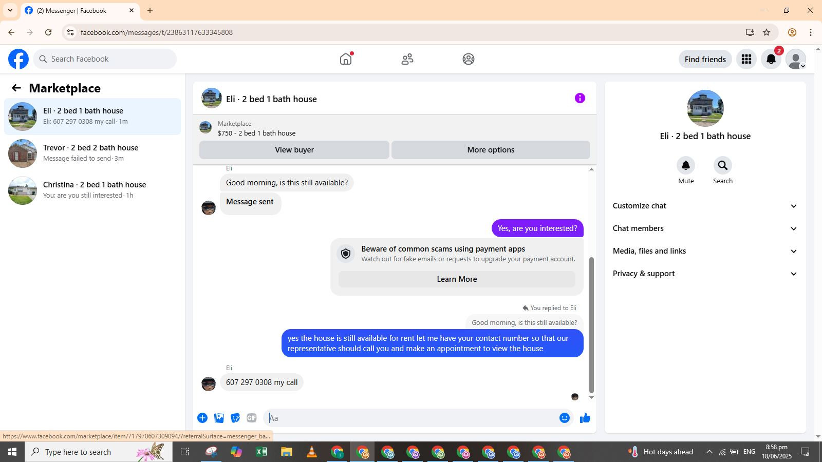Open the Windows notification center
Viewport: 822px width, 462px height.
point(806,452)
